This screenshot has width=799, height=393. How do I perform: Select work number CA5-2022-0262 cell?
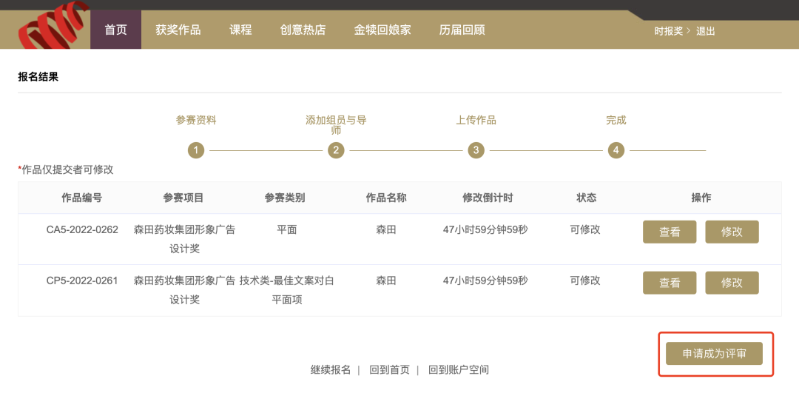pyautogui.click(x=82, y=229)
